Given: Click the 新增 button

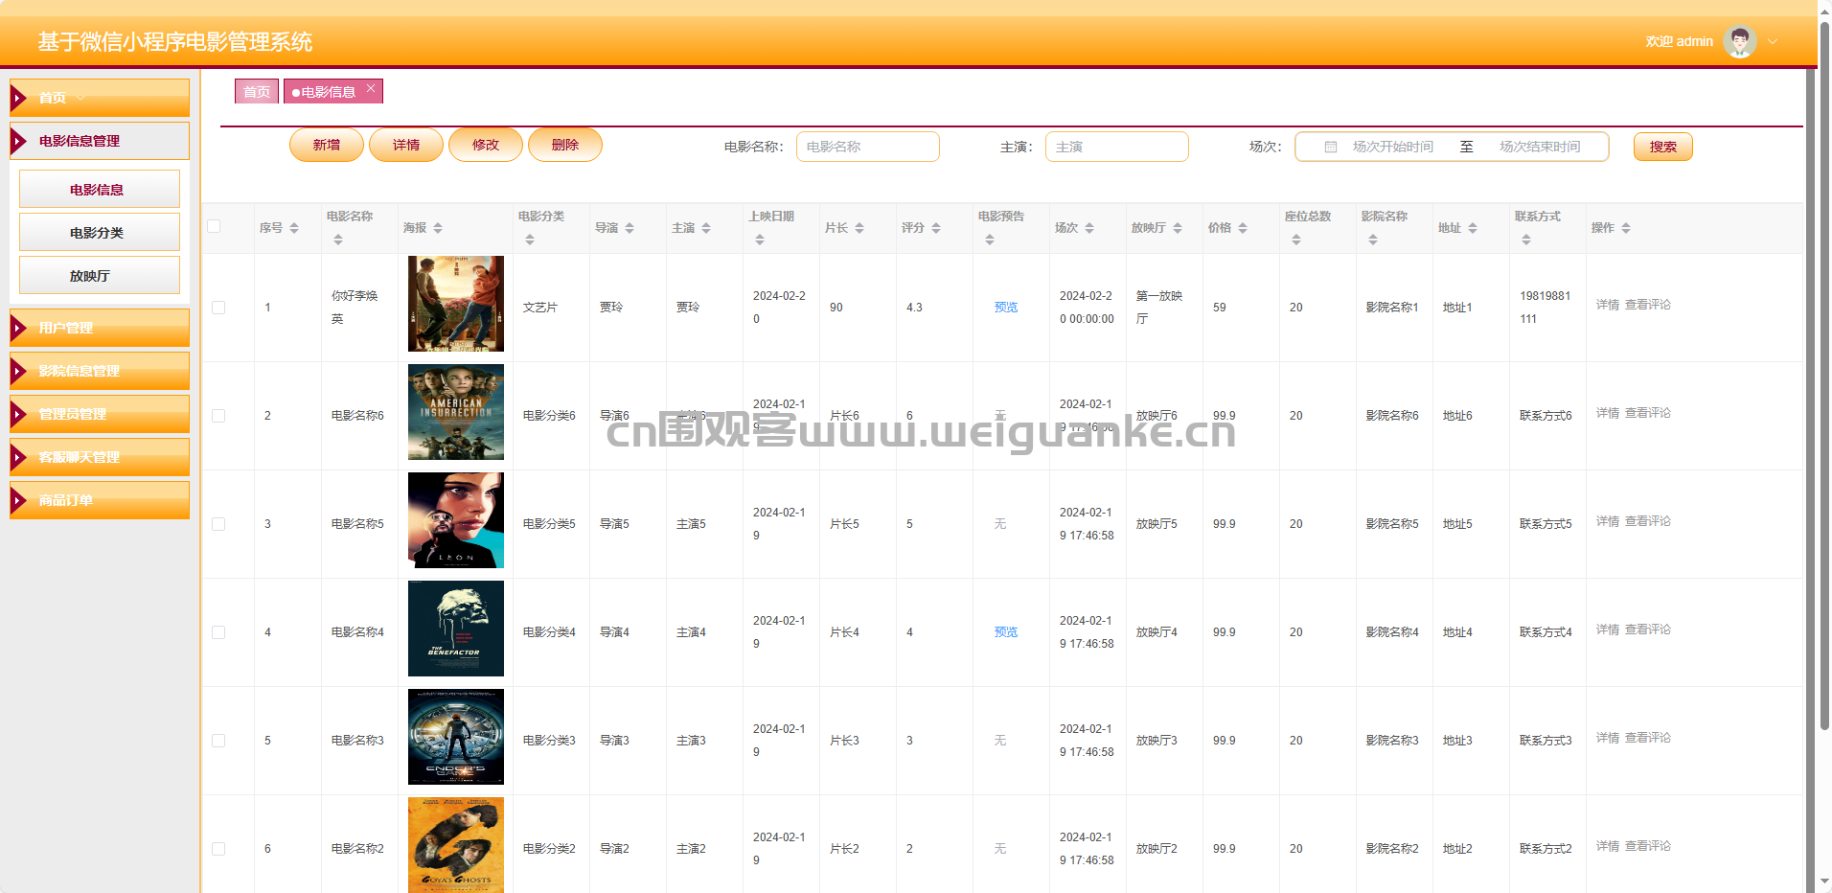Looking at the screenshot, I should coord(327,145).
